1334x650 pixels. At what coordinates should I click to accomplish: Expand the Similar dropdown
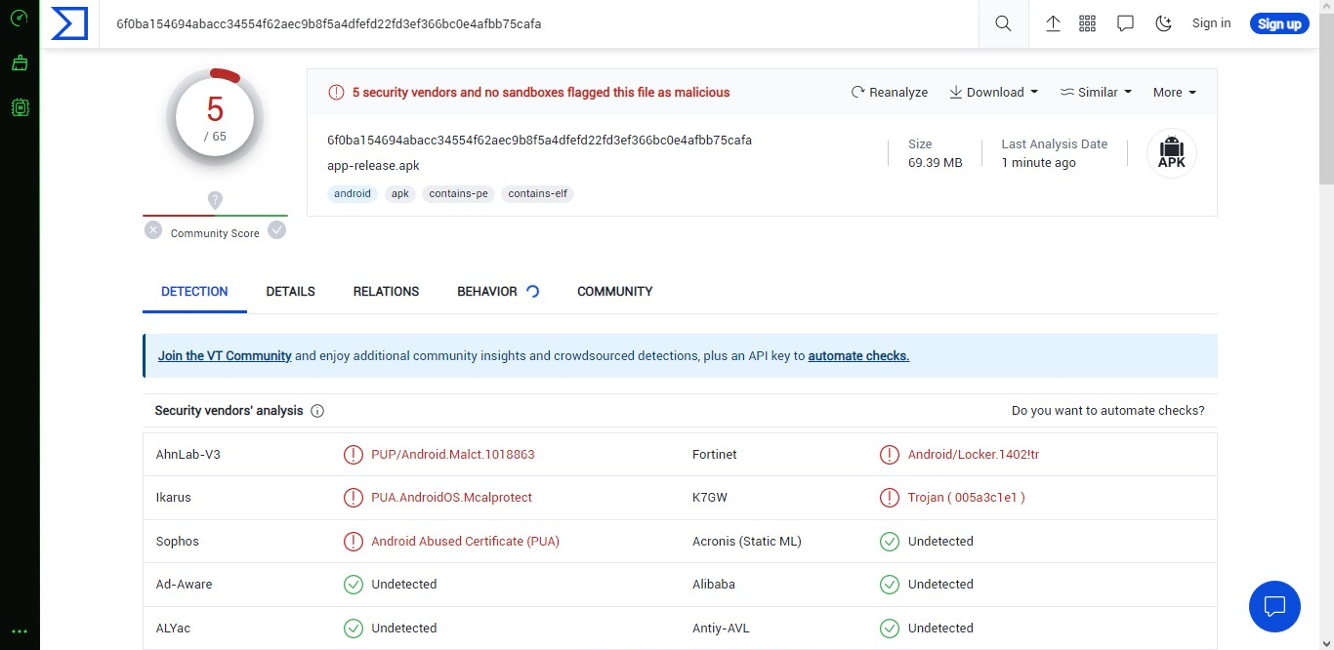point(1096,92)
